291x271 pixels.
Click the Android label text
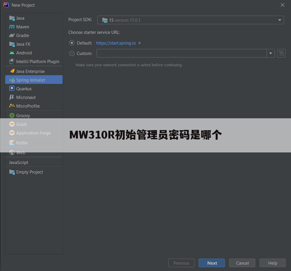pyautogui.click(x=24, y=53)
